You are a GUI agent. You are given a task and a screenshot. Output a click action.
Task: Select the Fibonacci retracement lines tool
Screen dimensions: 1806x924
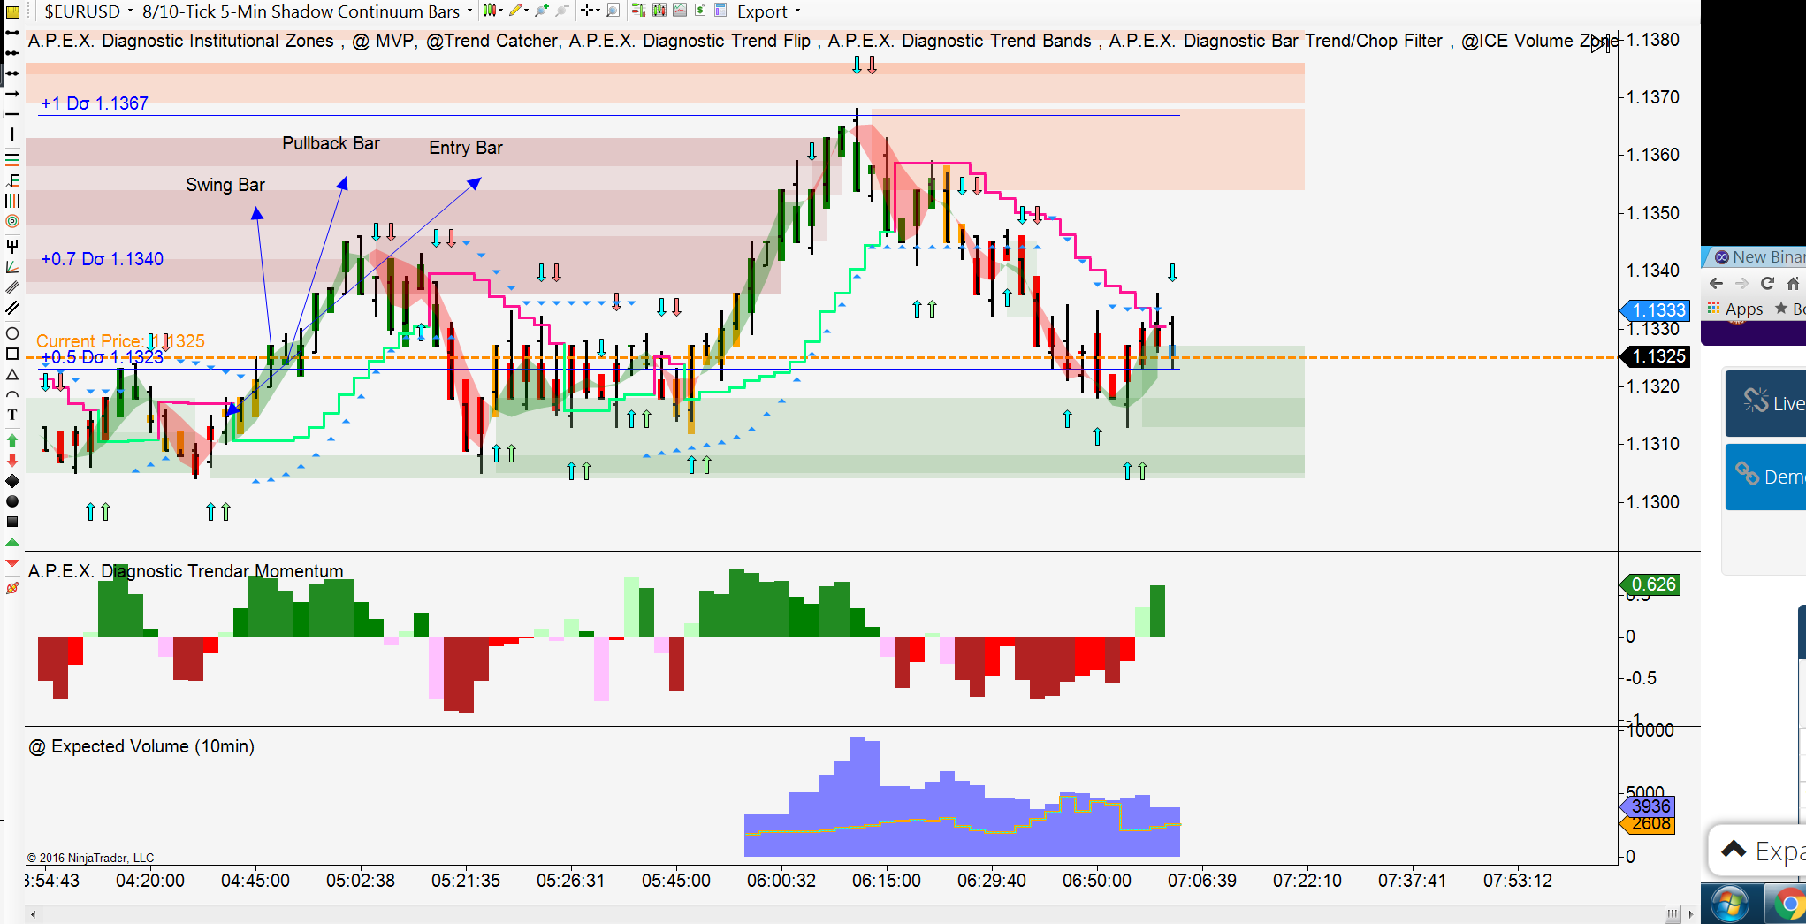pos(12,159)
